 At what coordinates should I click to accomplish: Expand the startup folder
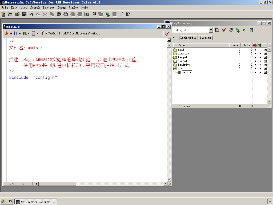click(x=175, y=53)
